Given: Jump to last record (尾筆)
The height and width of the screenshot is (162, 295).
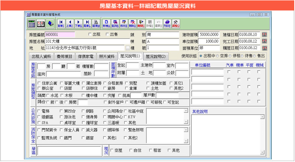Looking at the screenshot, I should click(x=87, y=23).
